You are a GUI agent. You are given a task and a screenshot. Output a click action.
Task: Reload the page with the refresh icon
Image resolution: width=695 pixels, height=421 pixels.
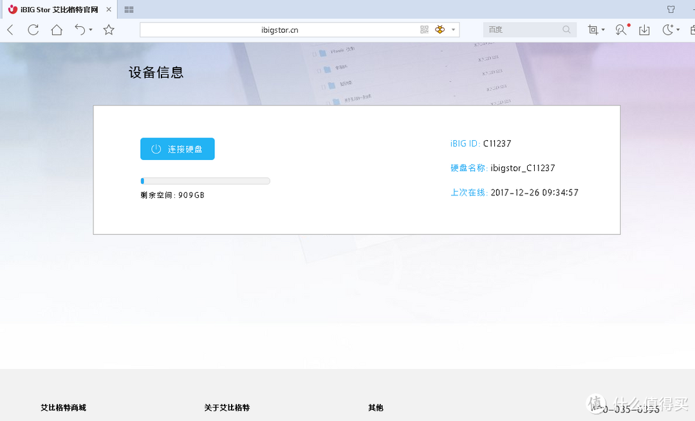[x=33, y=30]
